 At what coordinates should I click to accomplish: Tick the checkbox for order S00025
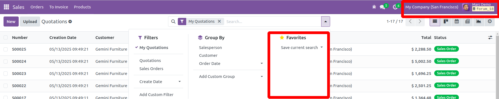pos(5,49)
